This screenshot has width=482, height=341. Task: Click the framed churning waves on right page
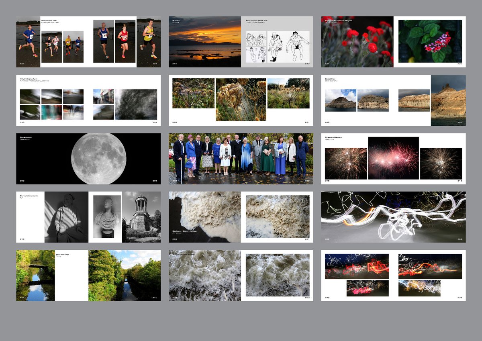pos(278,275)
